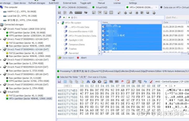Click the This computer icon

(x=2, y=7)
